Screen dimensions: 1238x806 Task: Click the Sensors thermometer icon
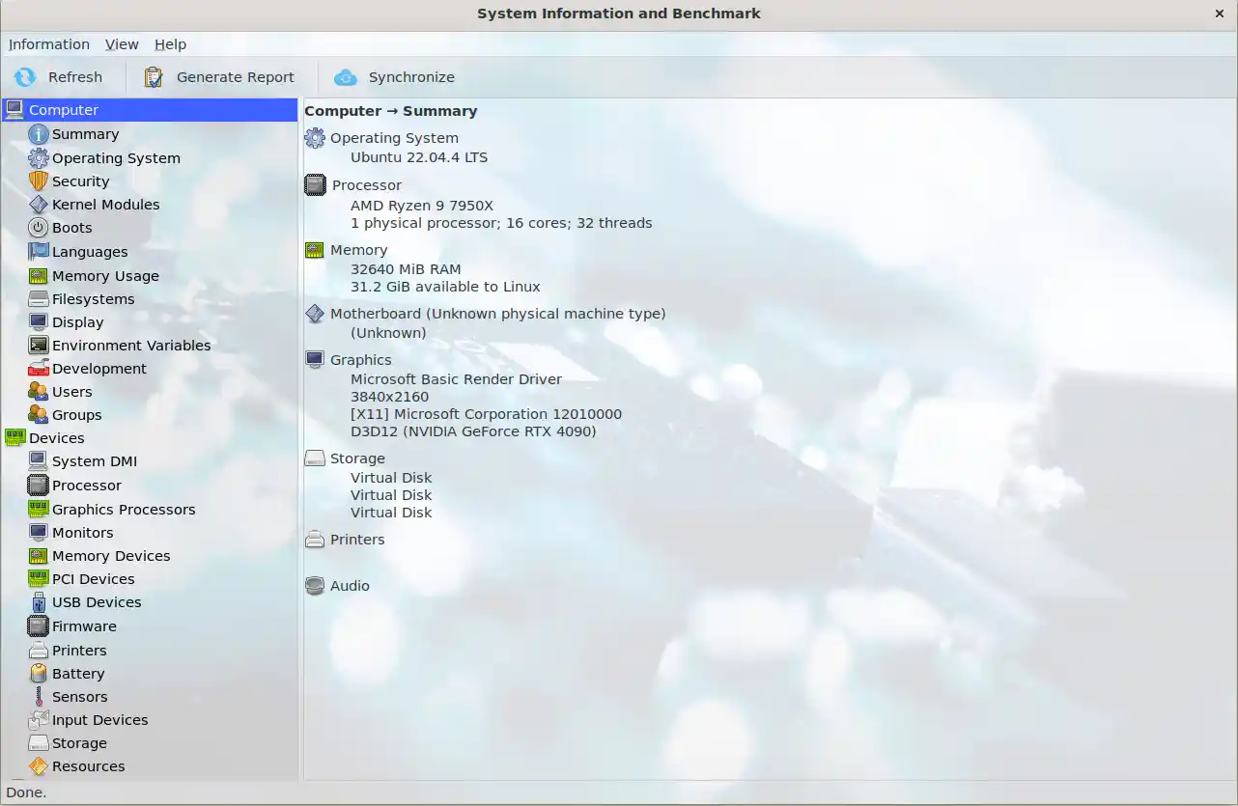pyautogui.click(x=38, y=697)
